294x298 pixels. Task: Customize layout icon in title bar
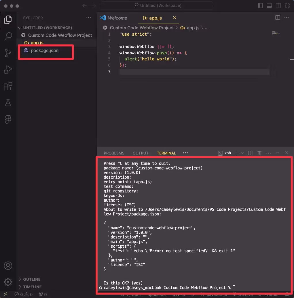coord(287,6)
